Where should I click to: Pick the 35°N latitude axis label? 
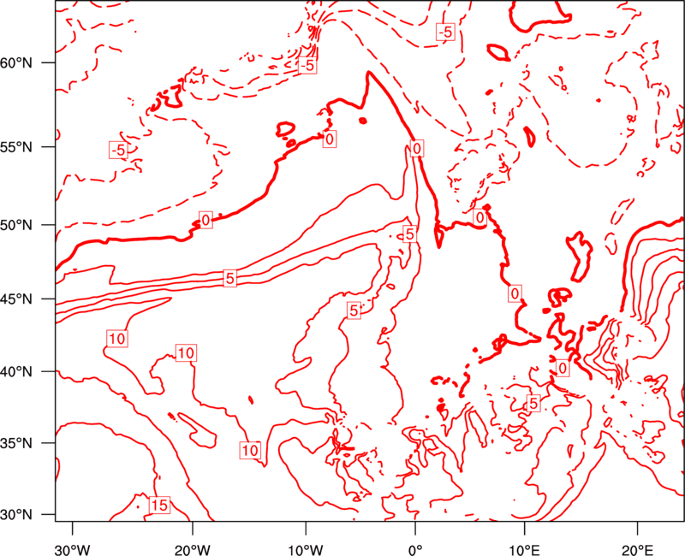point(15,443)
